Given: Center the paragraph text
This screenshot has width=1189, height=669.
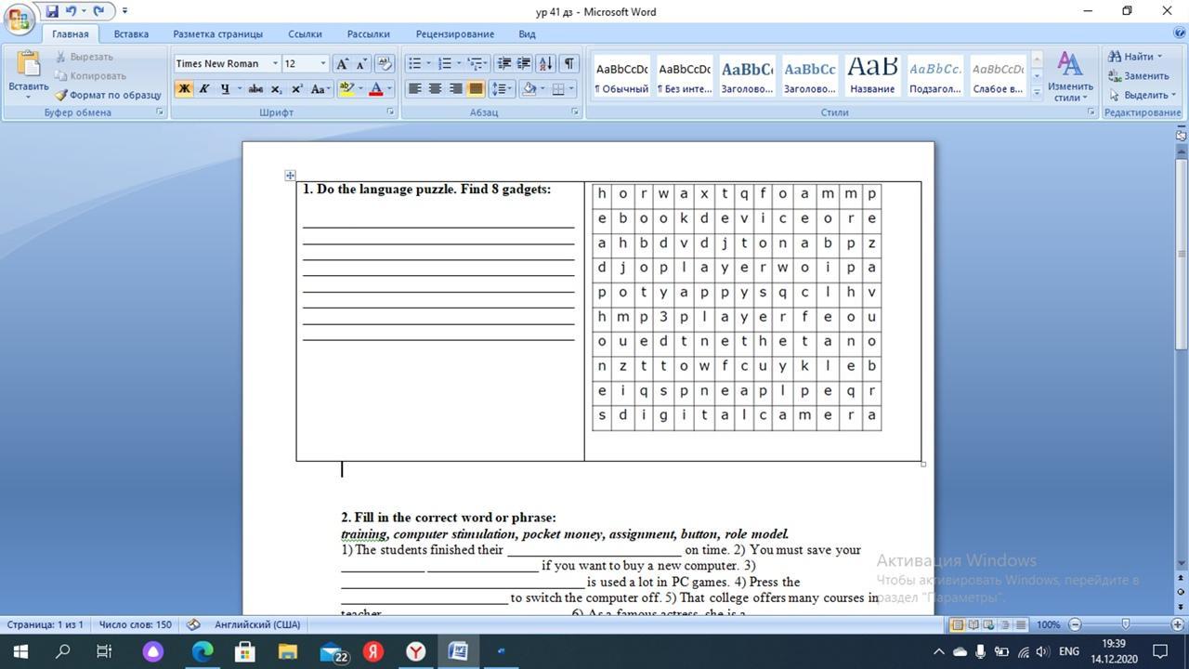Looking at the screenshot, I should [435, 89].
